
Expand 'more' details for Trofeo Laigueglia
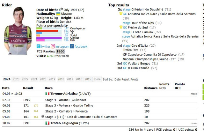coord(193,123)
